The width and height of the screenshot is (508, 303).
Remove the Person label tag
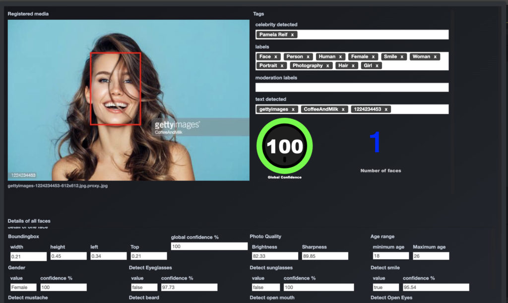tap(308, 56)
